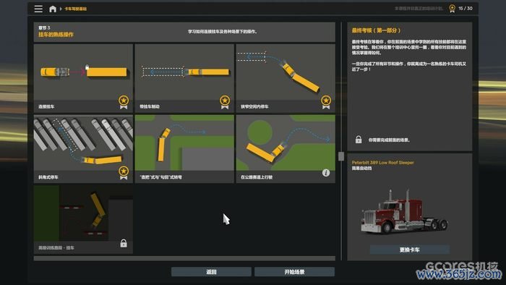Click the medal badge on narrow space parking tile
Screen dimensions: 506x285
coord(326,102)
